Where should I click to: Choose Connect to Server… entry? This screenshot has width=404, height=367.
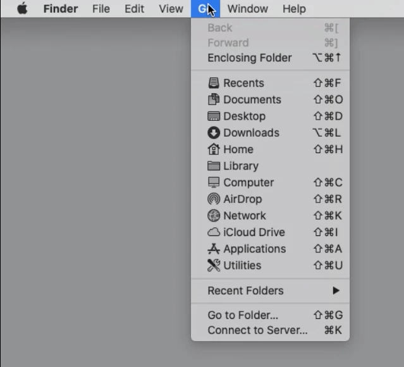[x=270, y=330]
